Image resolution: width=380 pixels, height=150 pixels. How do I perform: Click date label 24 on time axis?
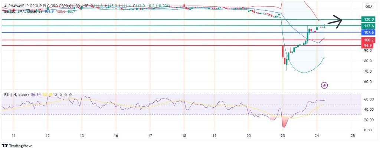click(317, 136)
